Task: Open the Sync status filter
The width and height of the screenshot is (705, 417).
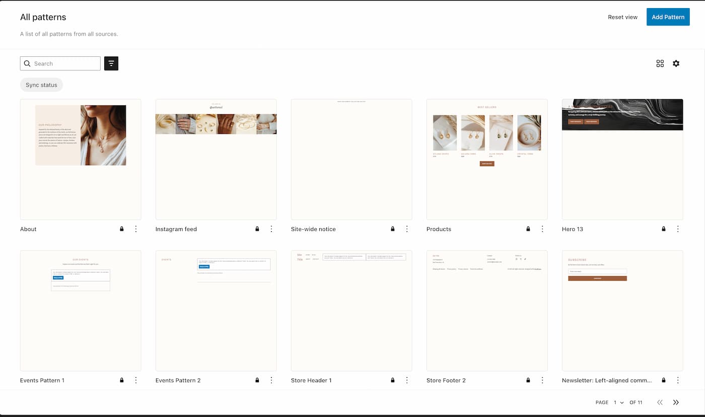Action: [x=41, y=85]
